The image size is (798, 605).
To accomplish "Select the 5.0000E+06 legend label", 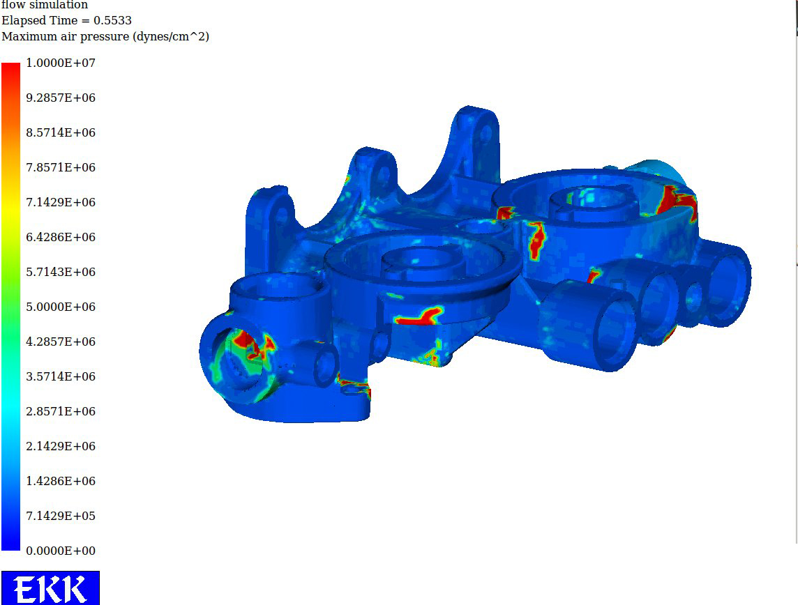I will pos(61,307).
